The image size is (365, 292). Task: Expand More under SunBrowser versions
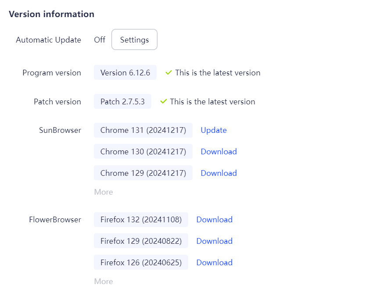click(x=103, y=192)
